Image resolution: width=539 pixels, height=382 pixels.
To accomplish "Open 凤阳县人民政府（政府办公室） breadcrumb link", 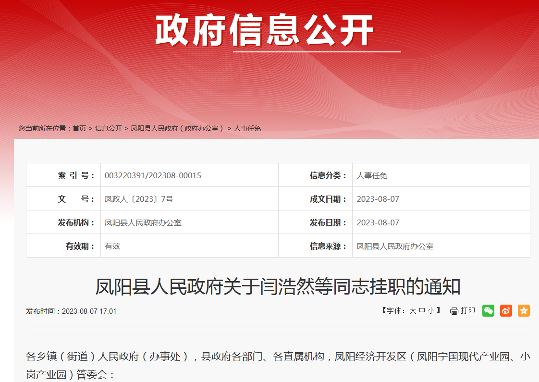I will click(178, 128).
